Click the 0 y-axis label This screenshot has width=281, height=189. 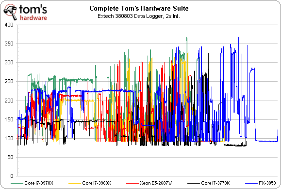coord(12,176)
